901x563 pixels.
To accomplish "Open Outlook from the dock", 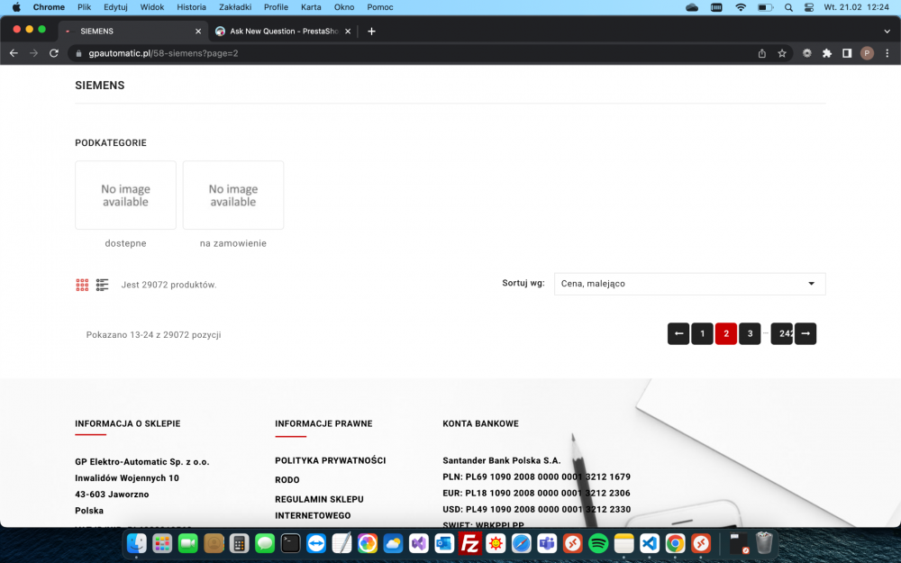I will tap(444, 543).
